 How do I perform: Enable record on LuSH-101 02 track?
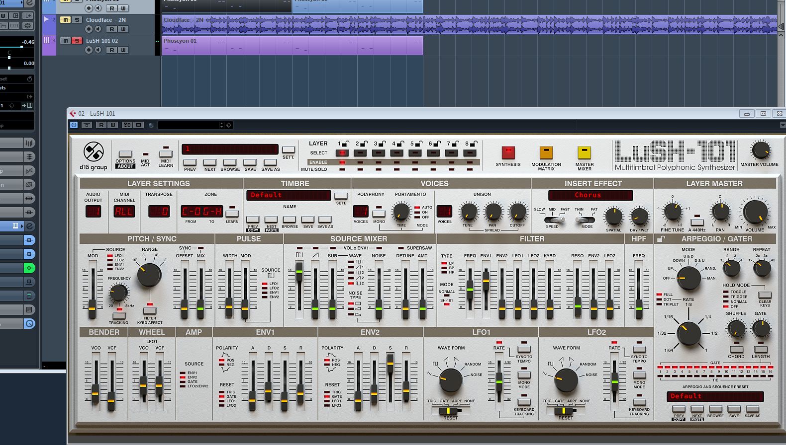pos(89,50)
